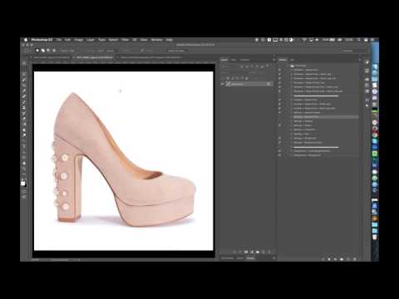The image size is (399, 299).
Task: Click Intersect with selection mode icon
Action: (x=54, y=51)
